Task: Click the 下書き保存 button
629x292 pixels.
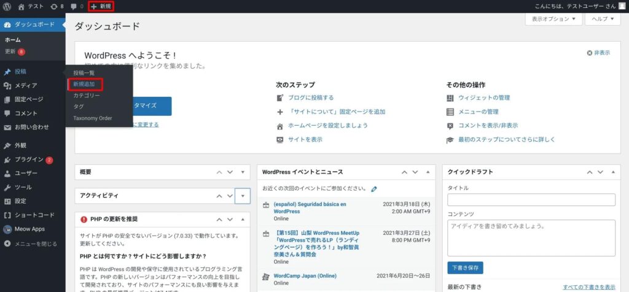Action: 465,267
